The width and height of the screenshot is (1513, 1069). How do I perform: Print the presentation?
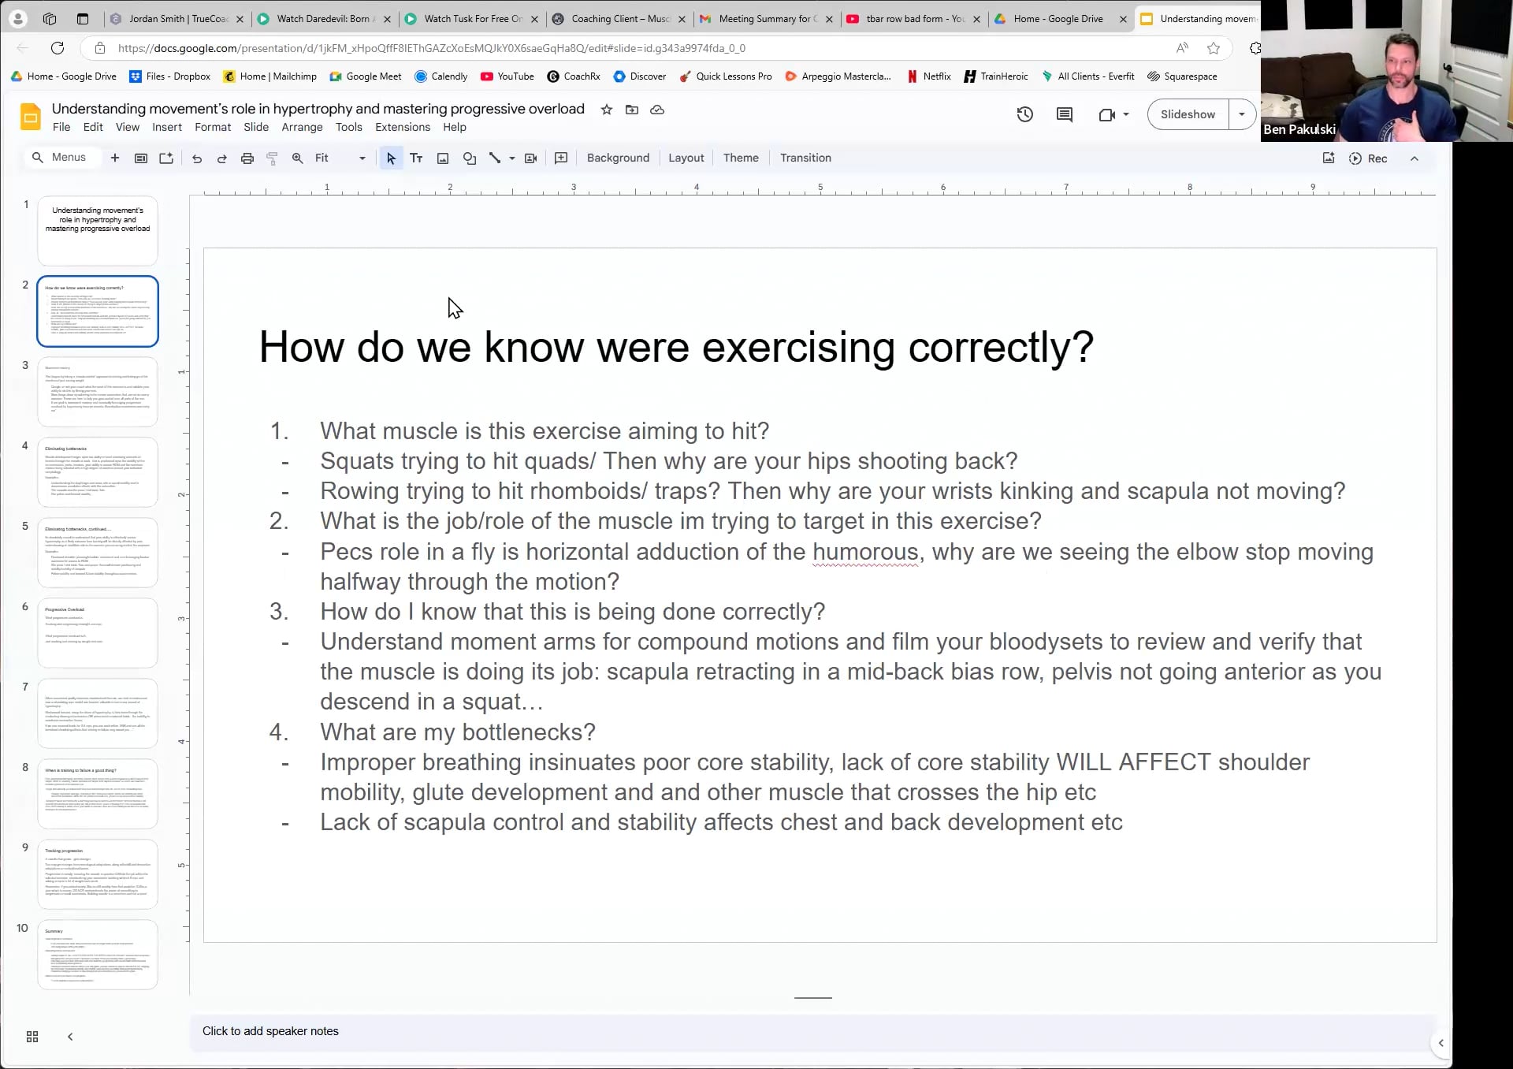tap(247, 158)
